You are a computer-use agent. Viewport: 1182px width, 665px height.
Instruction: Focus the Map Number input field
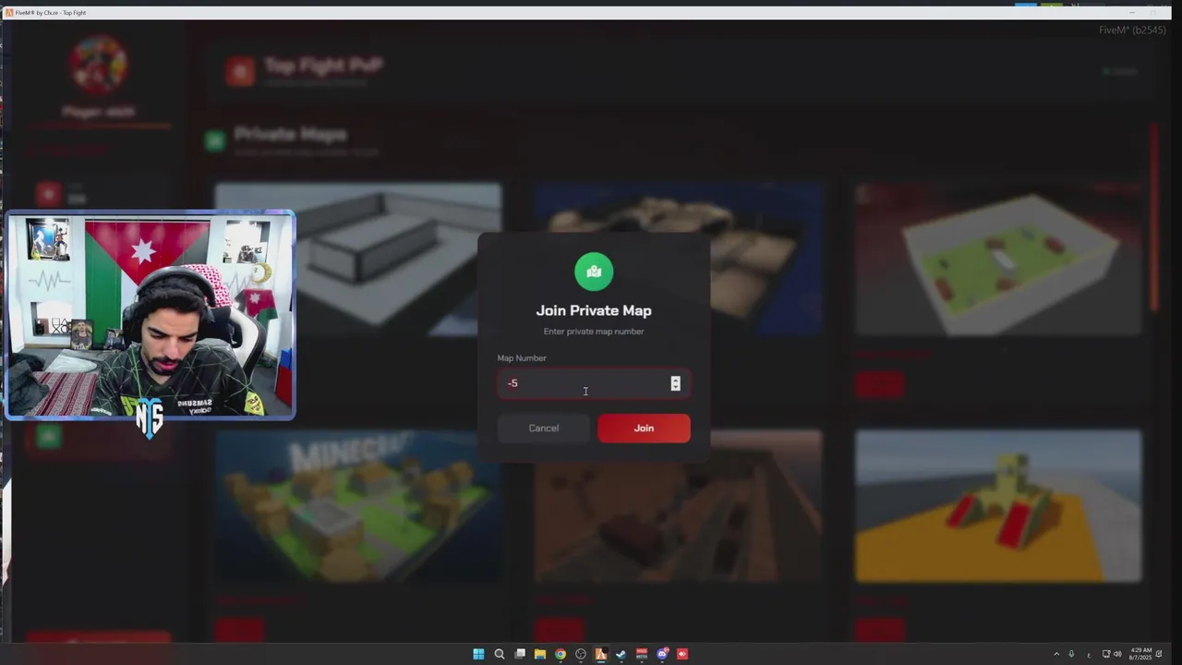point(594,383)
